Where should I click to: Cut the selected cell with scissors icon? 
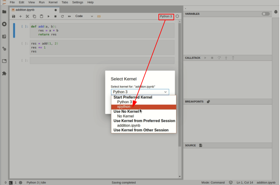tap(27, 16)
